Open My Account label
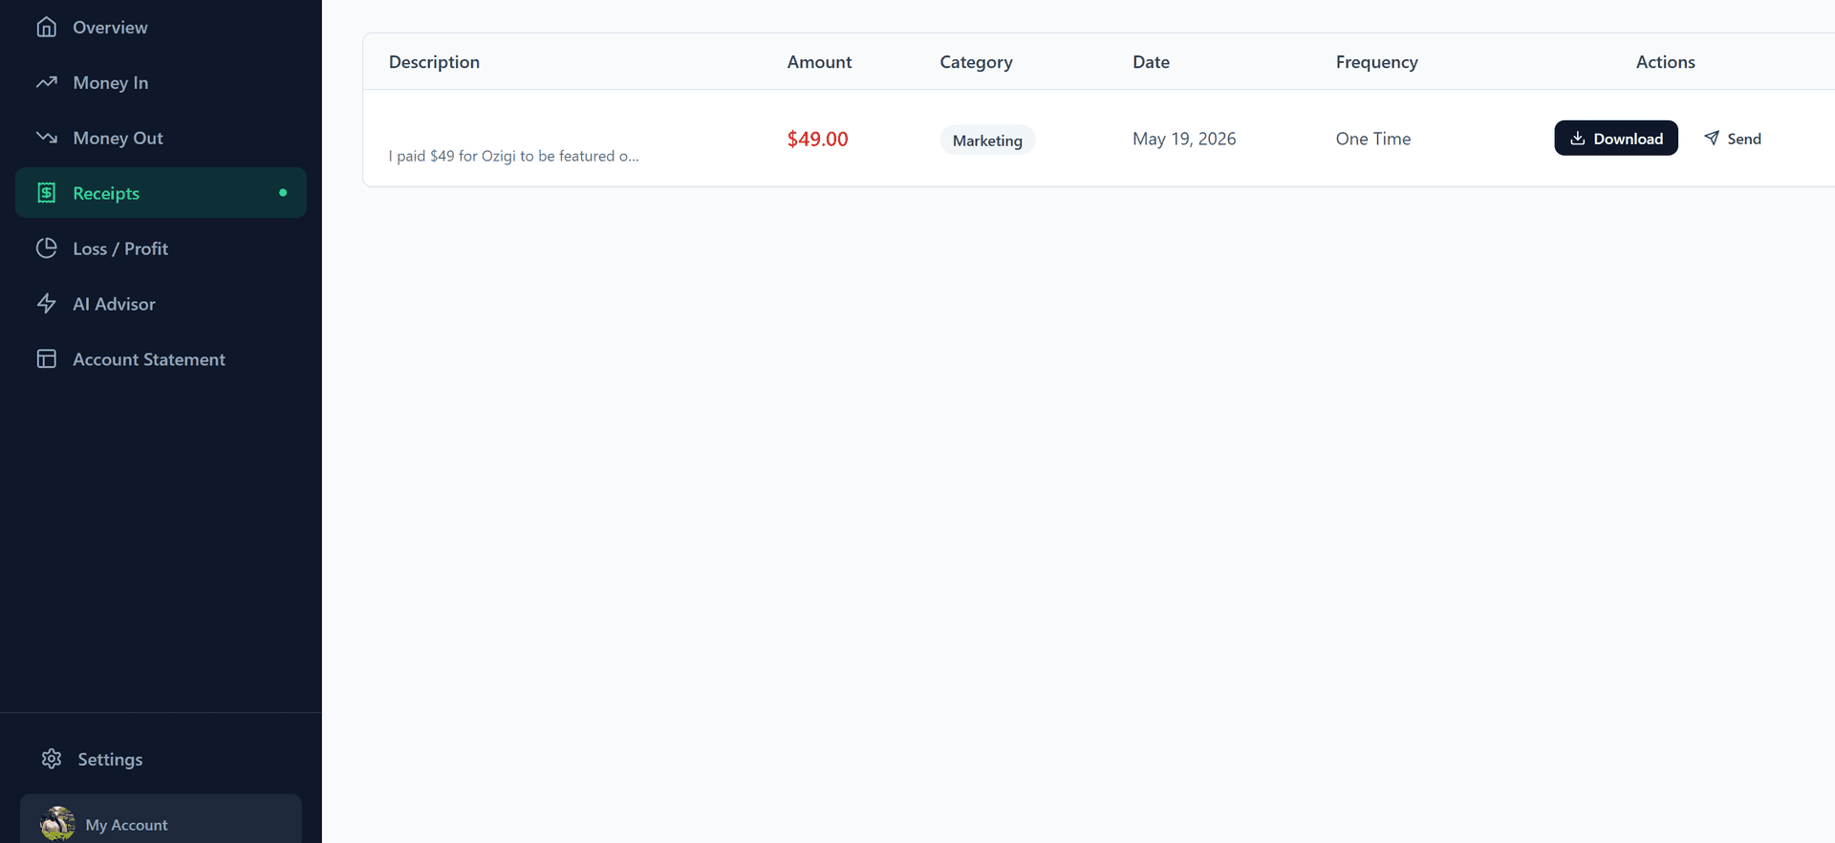Screen dimensions: 1835x843 (126, 825)
